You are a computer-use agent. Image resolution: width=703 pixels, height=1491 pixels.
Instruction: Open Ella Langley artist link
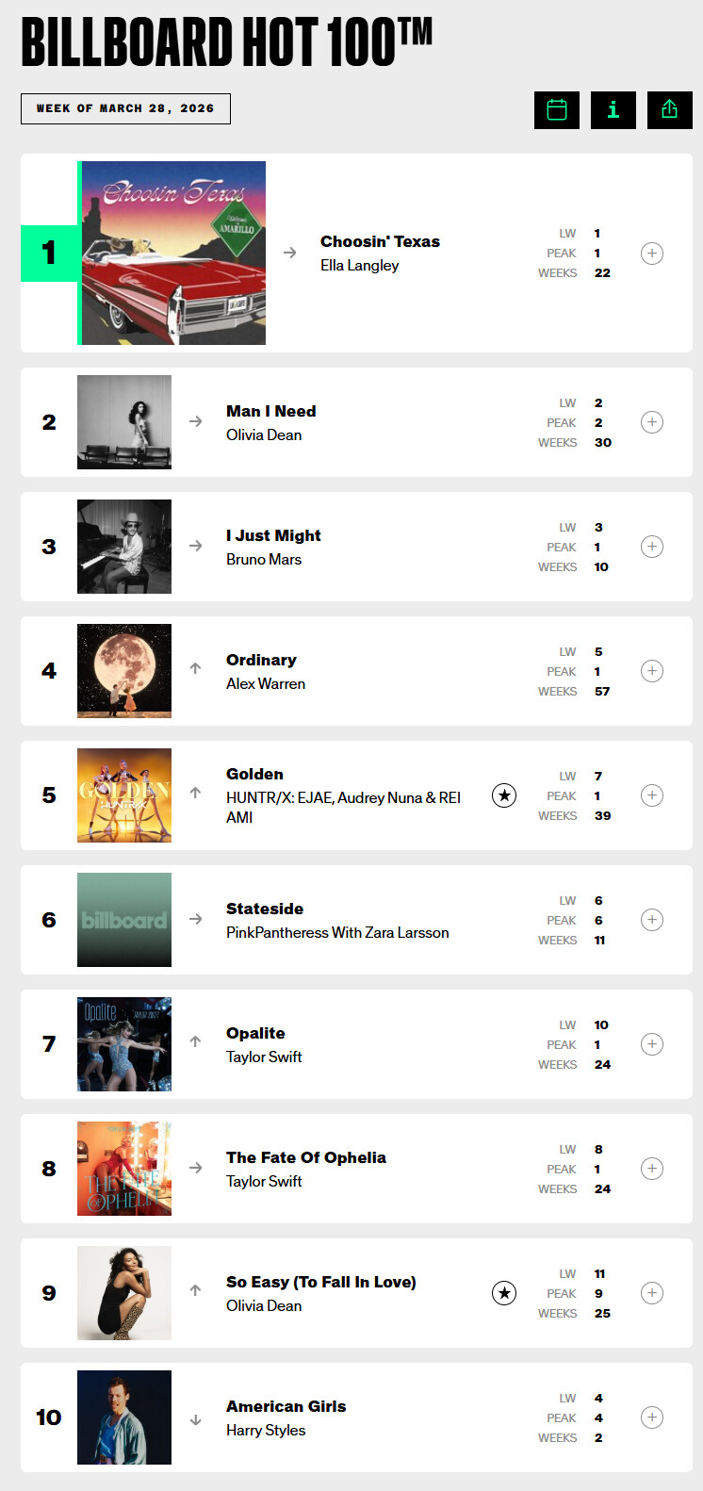[x=359, y=266]
